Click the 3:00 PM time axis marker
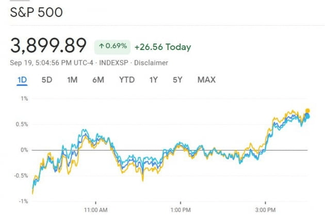The image size is (325, 217). click(x=265, y=210)
